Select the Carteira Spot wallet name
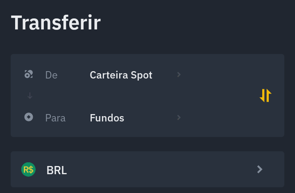295x193 pixels. tap(121, 75)
